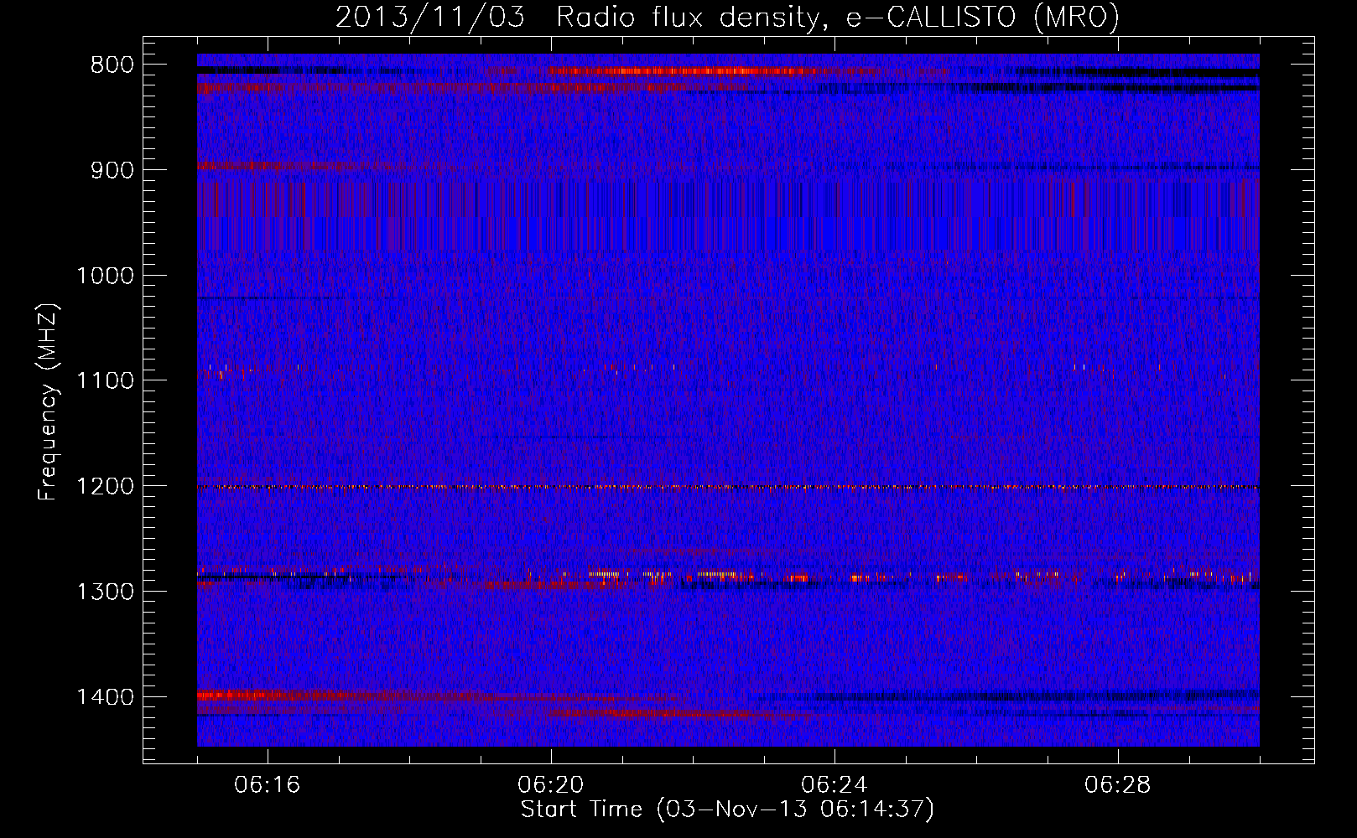The image size is (1357, 838).
Task: Select the 900 frequency tick label
Action: [x=112, y=171]
